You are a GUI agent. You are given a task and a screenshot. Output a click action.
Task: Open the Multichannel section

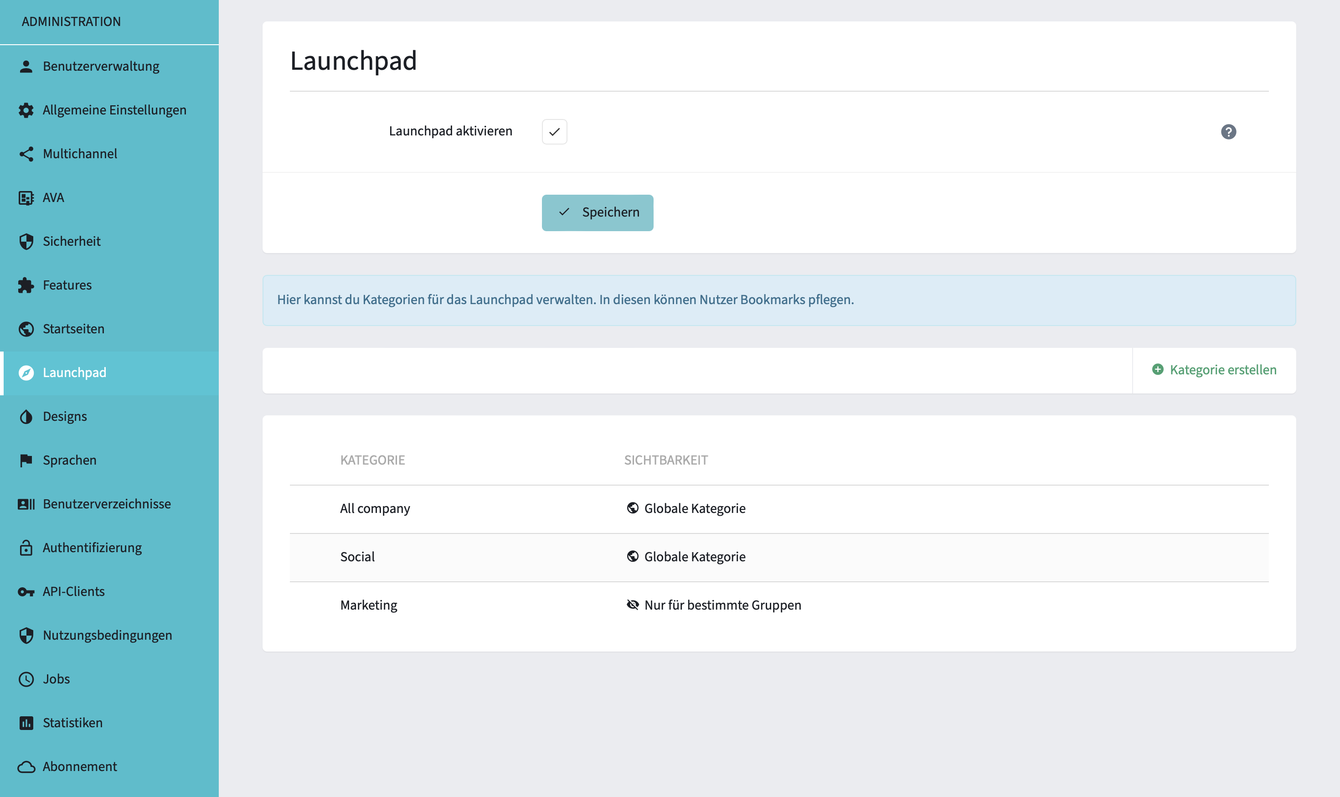(80, 154)
